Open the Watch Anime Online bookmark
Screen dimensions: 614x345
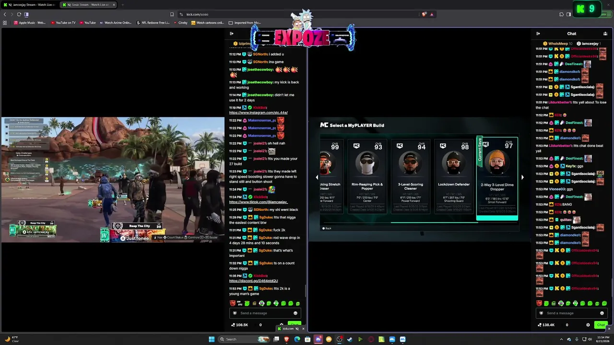115,23
